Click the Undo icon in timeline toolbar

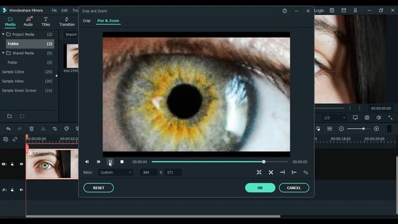pyautogui.click(x=8, y=129)
